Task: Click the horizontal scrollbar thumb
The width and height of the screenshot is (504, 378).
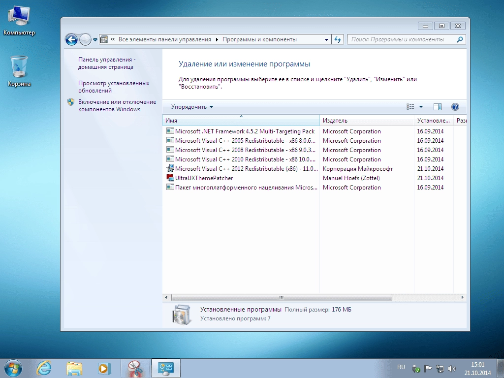Action: click(x=282, y=297)
